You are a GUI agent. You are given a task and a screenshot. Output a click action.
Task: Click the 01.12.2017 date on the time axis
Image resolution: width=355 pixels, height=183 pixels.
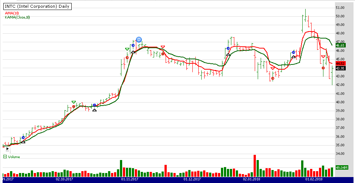192,179
